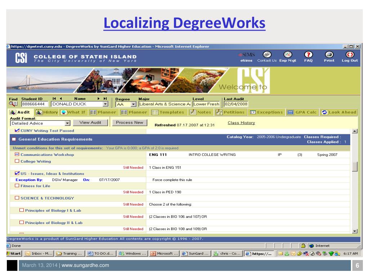The image size is (369, 277).
Task: Open the Exceptions tab
Action: point(266,113)
